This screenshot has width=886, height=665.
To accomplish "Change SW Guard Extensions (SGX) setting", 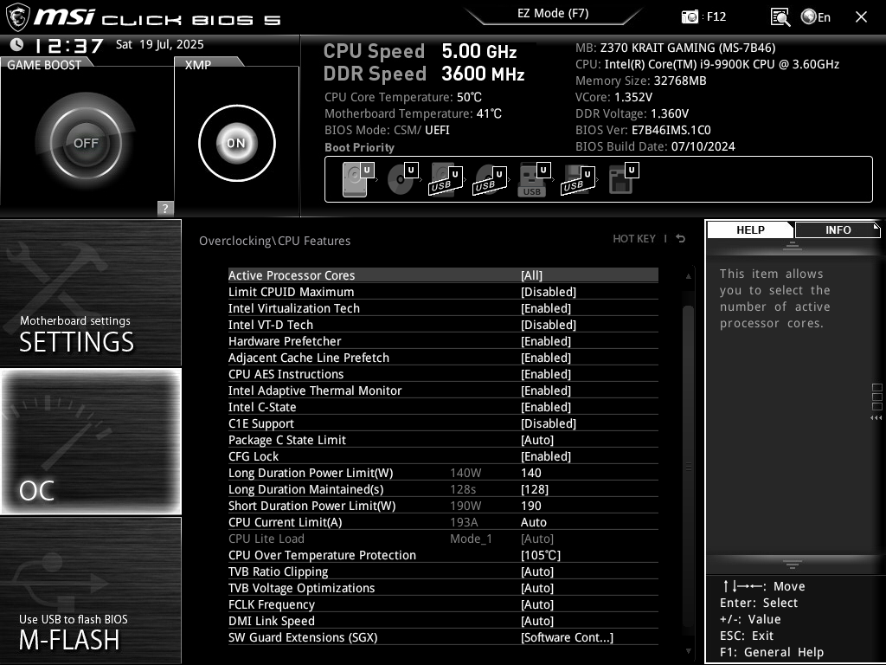I will click(x=443, y=637).
